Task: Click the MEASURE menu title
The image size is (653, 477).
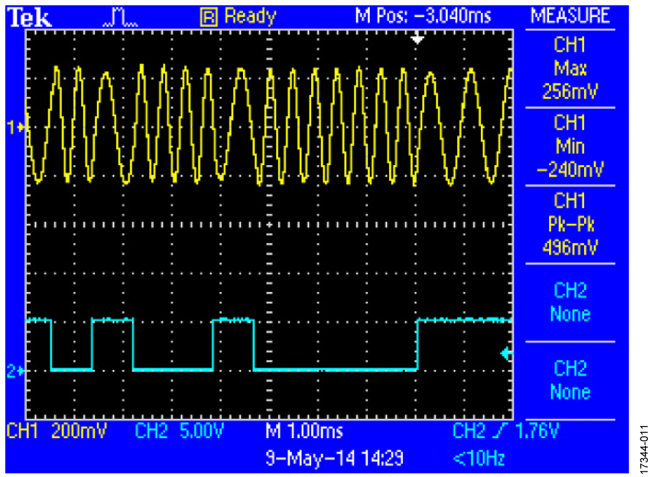Action: [x=570, y=16]
